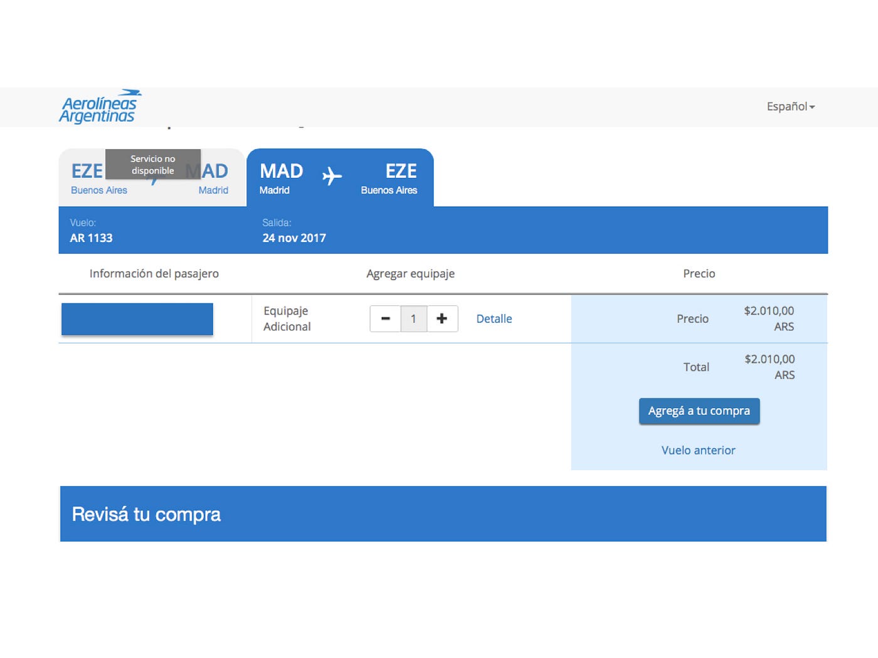This screenshot has width=878, height=658.
Task: Open the Español language dropdown
Action: 791,107
